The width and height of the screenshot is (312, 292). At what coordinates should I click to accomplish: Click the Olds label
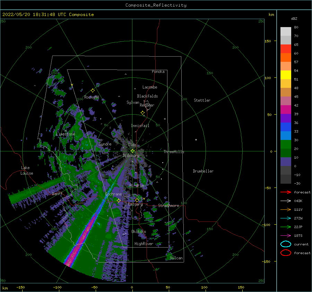(x=132, y=145)
